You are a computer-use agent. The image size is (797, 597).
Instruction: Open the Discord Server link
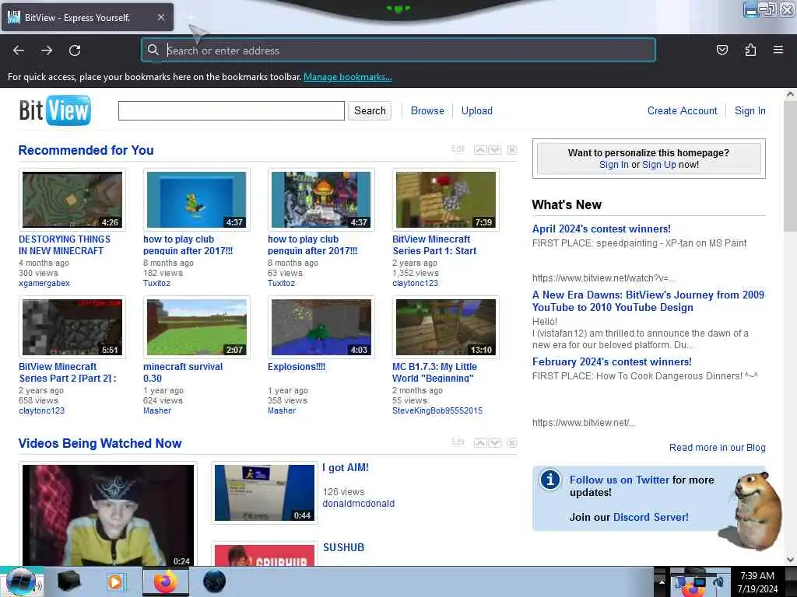pos(651,517)
